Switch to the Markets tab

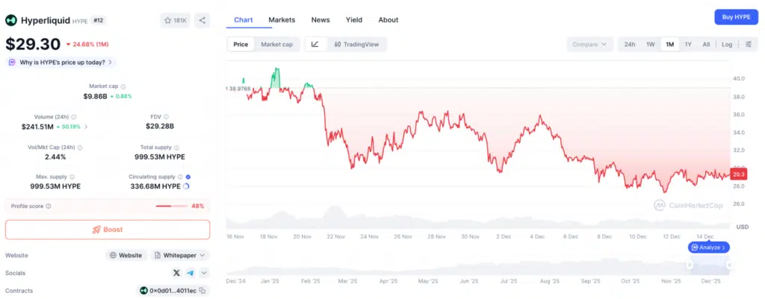click(x=282, y=19)
